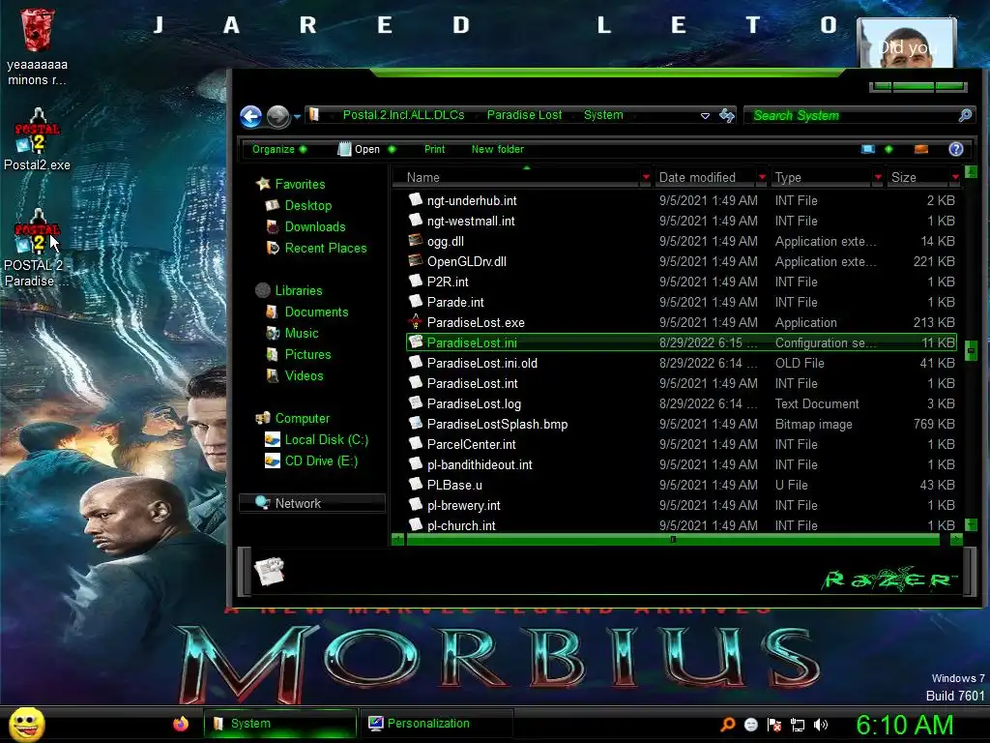Image resolution: width=990 pixels, height=743 pixels.
Task: Click the vertical scrollbar down arrow
Action: (x=971, y=525)
